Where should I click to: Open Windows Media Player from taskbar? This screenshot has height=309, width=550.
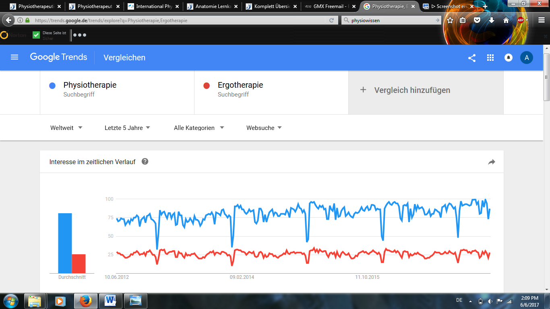point(60,301)
